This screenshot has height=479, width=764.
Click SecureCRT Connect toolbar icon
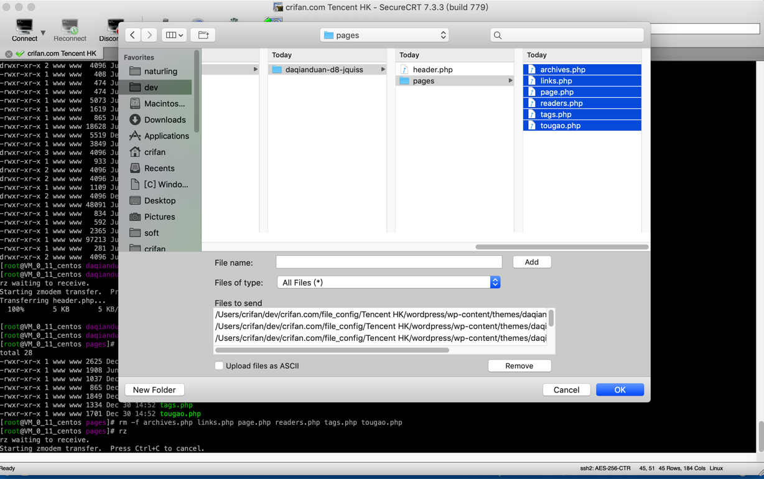point(24,30)
